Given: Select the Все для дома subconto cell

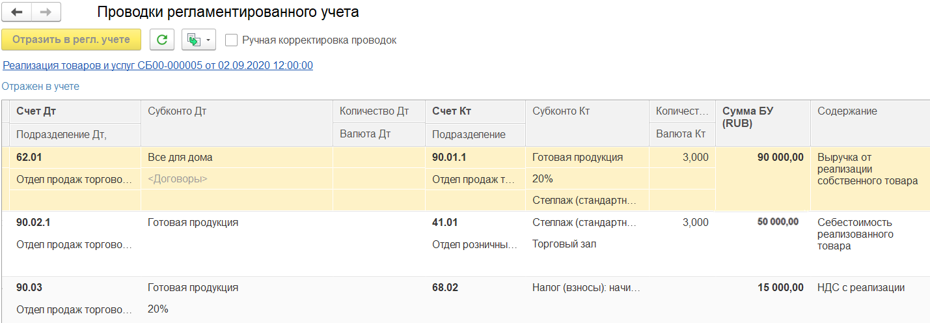Looking at the screenshot, I should coord(236,157).
